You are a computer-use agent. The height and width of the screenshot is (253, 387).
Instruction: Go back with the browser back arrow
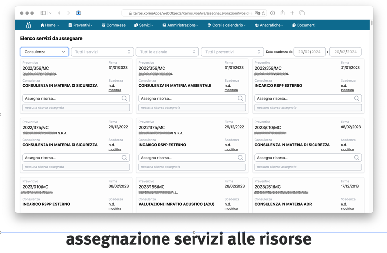59,13
